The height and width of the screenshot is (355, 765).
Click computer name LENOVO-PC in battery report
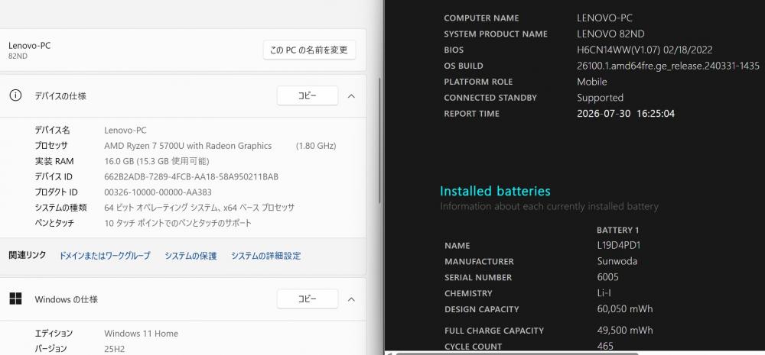604,18
